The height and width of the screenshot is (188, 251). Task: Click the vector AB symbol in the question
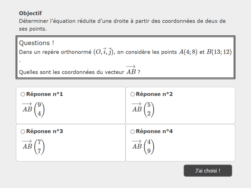point(131,71)
